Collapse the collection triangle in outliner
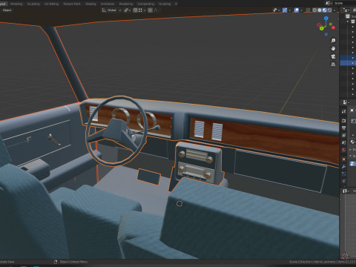Screen dimensions: 356x267 click(x=348, y=22)
